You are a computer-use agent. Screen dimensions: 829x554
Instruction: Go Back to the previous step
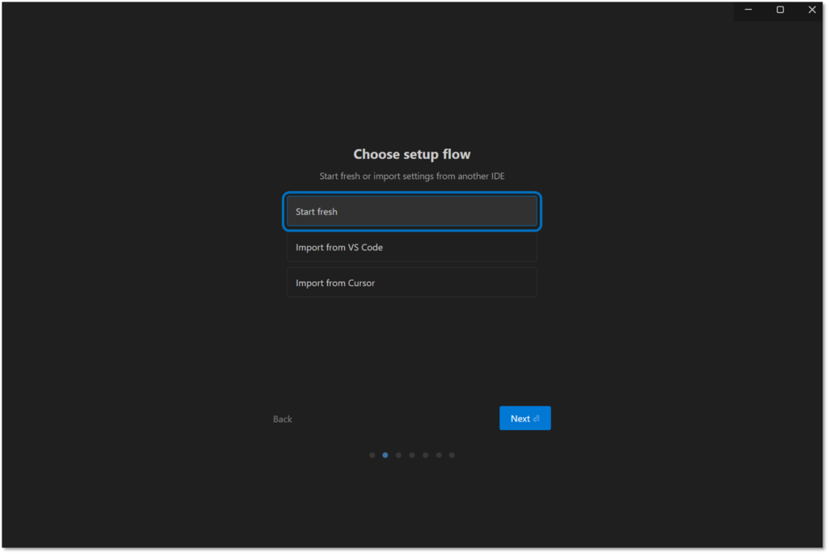(283, 419)
